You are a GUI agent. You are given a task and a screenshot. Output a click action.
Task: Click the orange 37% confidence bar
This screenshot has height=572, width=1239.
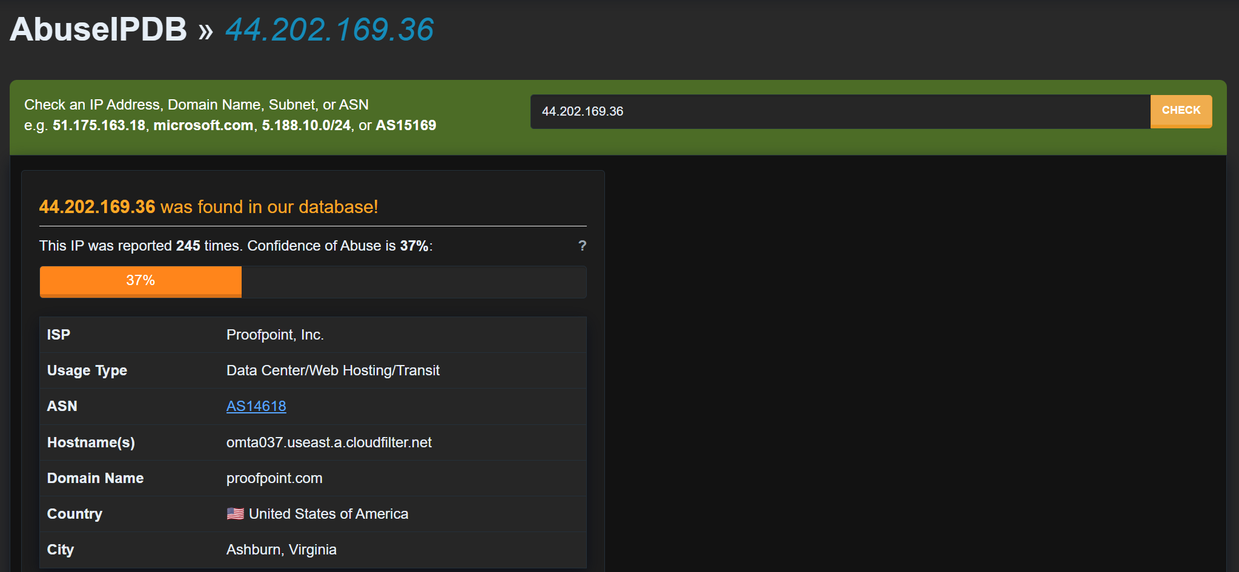(x=140, y=281)
